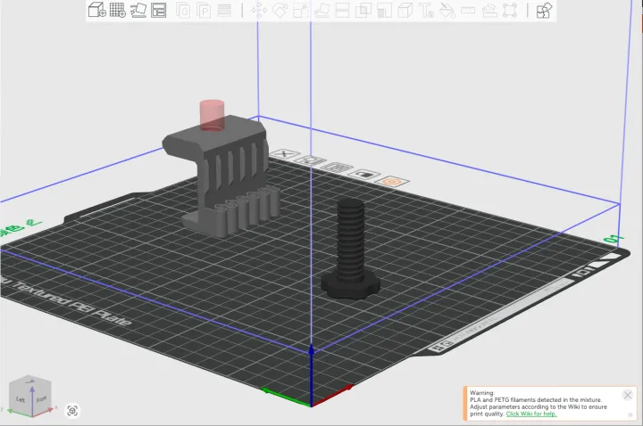
Task: Select the Rotate tool
Action: point(280,10)
